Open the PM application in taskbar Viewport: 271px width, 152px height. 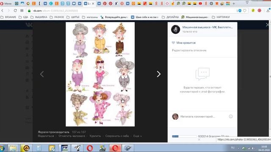(64, 148)
